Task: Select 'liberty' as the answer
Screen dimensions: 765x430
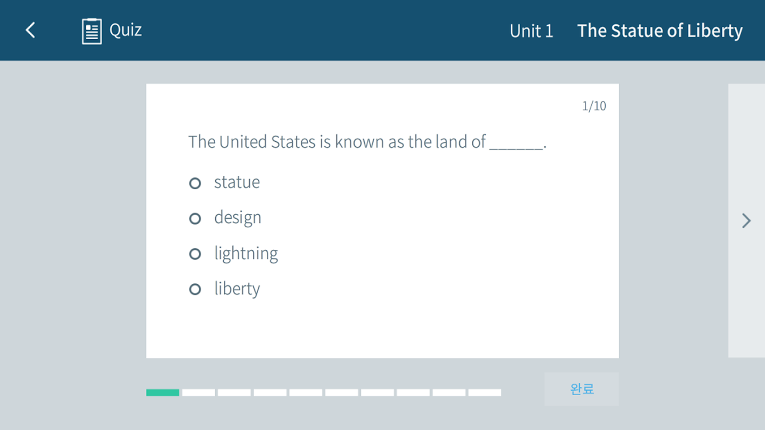Action: [195, 289]
